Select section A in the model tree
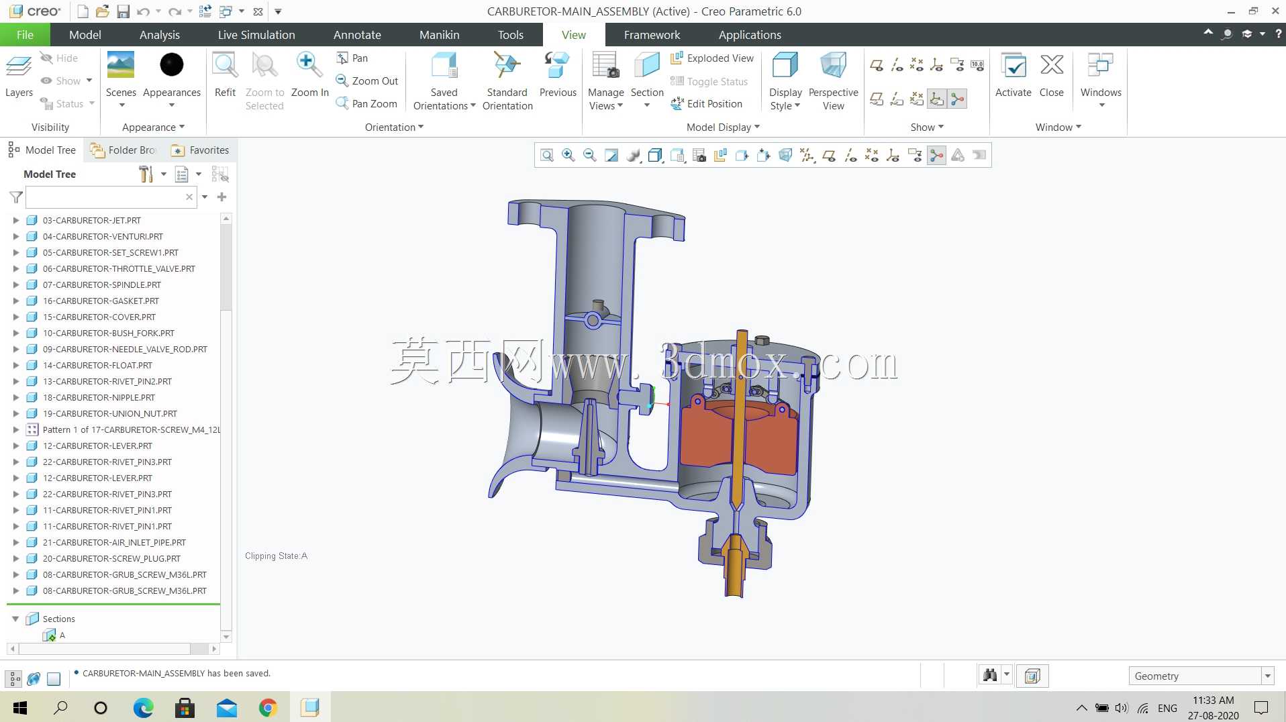The image size is (1286, 722). coord(54,635)
